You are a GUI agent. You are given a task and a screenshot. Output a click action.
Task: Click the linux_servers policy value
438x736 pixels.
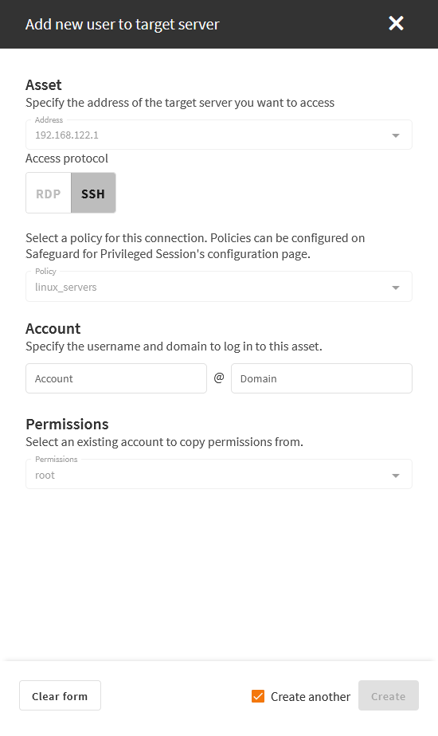66,288
